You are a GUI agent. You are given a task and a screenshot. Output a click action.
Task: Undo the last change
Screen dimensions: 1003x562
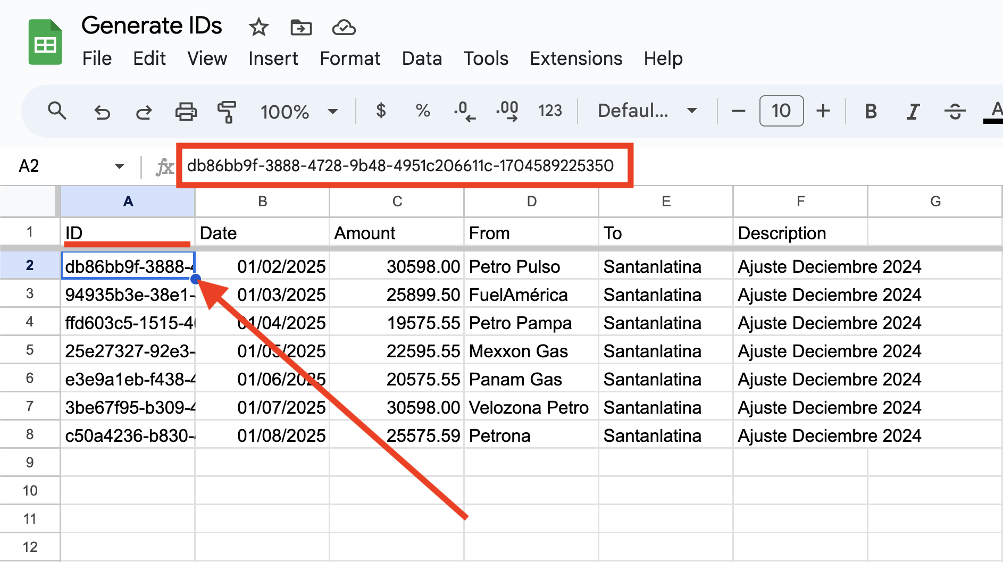102,112
